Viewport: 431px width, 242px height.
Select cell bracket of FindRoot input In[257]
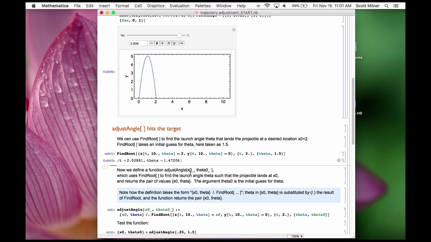coord(343,154)
